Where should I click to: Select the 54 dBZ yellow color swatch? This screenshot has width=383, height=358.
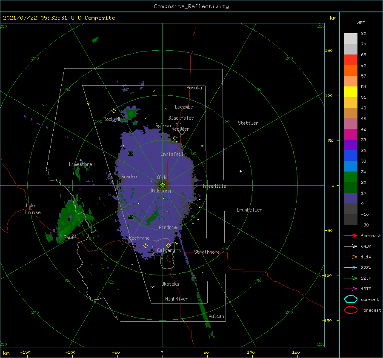coord(351,92)
